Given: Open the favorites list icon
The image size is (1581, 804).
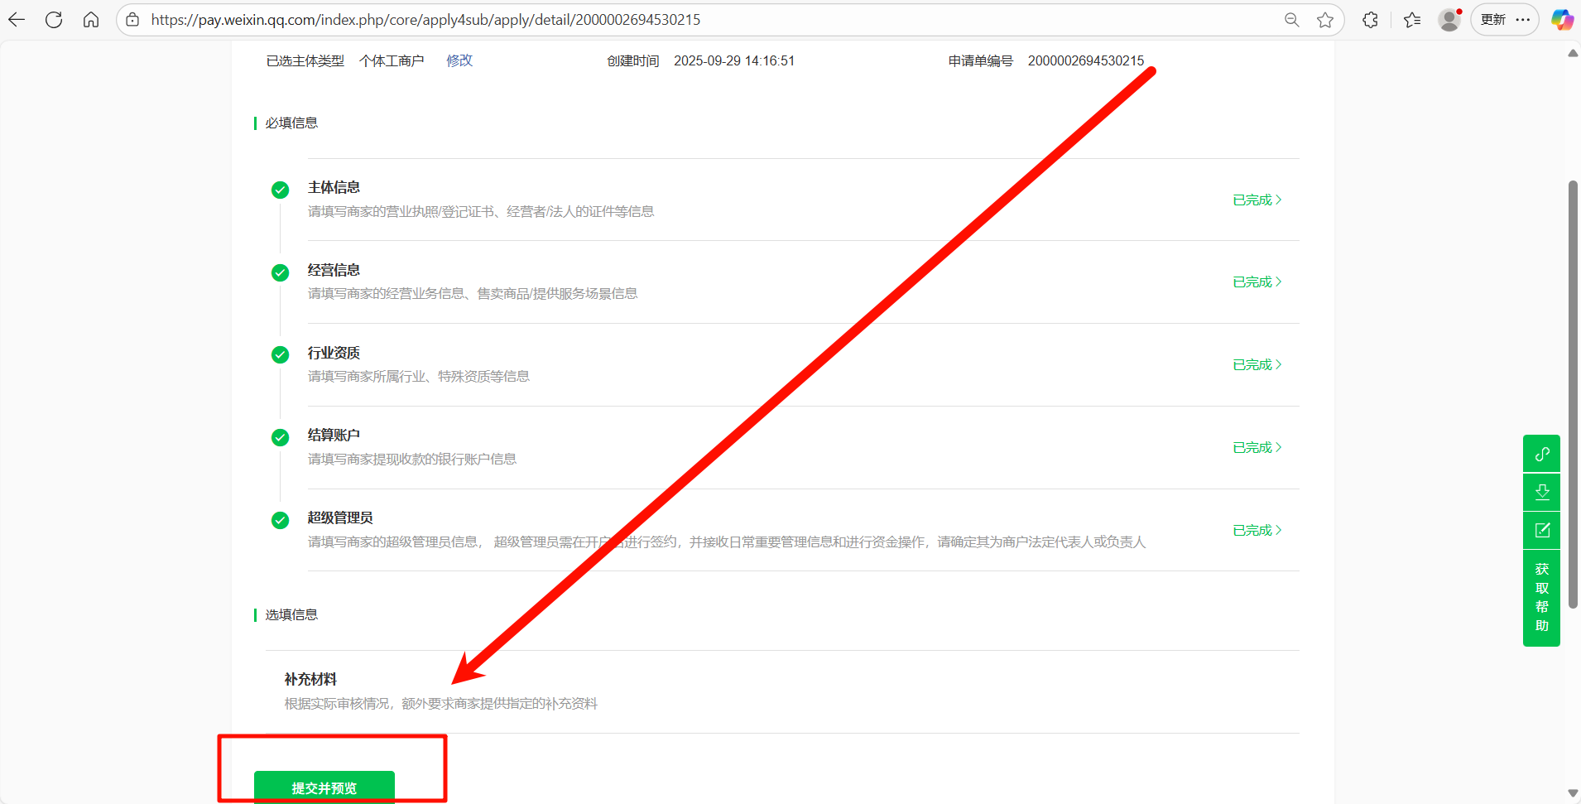Looking at the screenshot, I should tap(1412, 20).
